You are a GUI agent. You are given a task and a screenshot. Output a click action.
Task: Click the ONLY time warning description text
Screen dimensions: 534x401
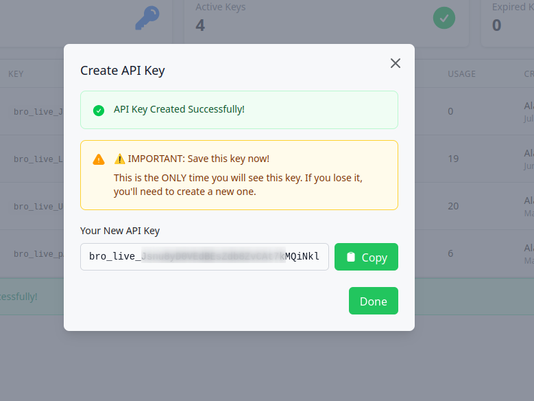(238, 185)
